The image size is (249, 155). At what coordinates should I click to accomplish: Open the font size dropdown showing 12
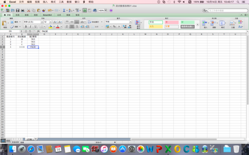click(51, 22)
